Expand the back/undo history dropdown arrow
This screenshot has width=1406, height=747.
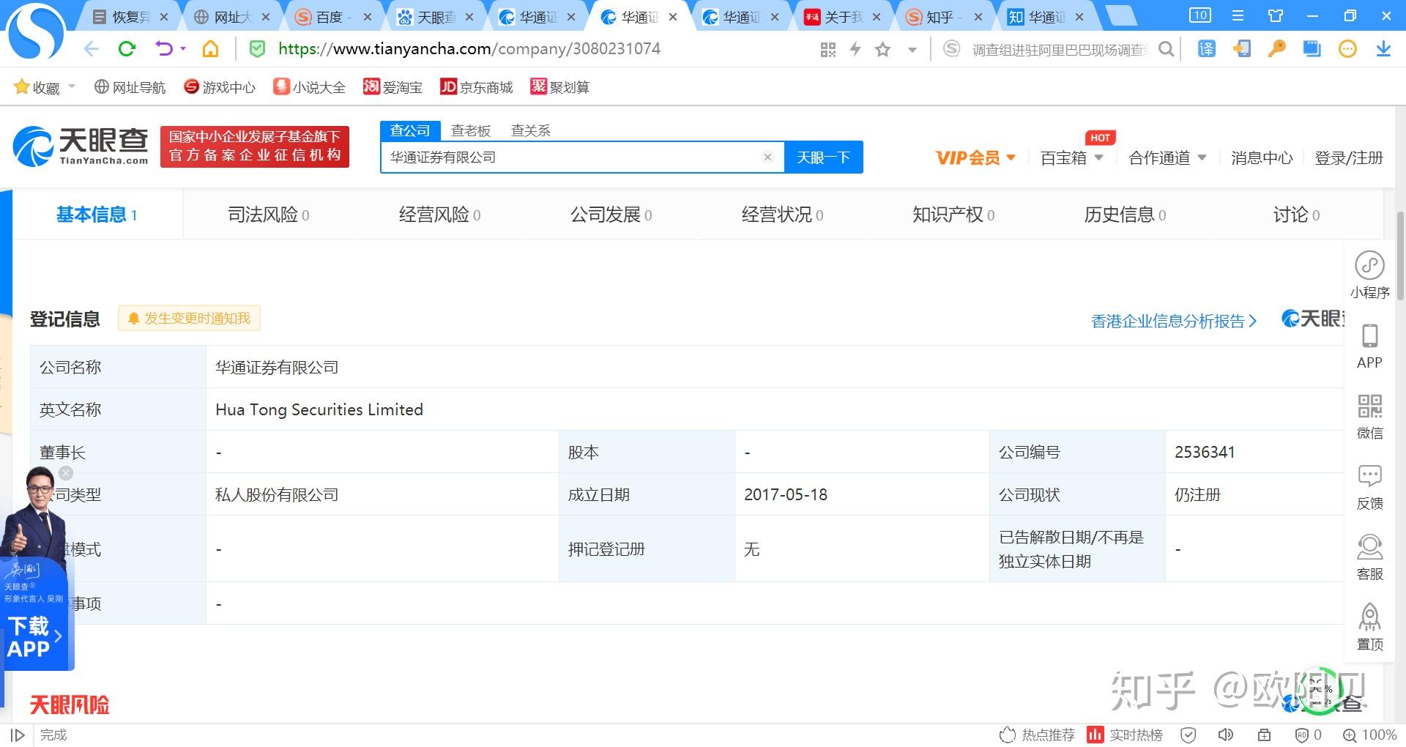click(183, 49)
